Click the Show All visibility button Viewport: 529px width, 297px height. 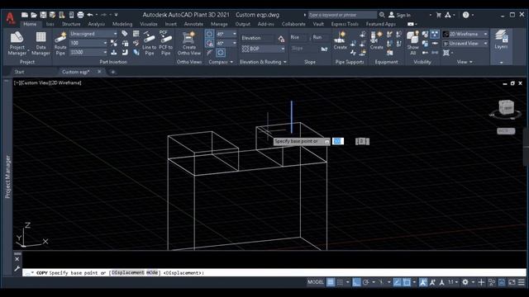[x=412, y=43]
